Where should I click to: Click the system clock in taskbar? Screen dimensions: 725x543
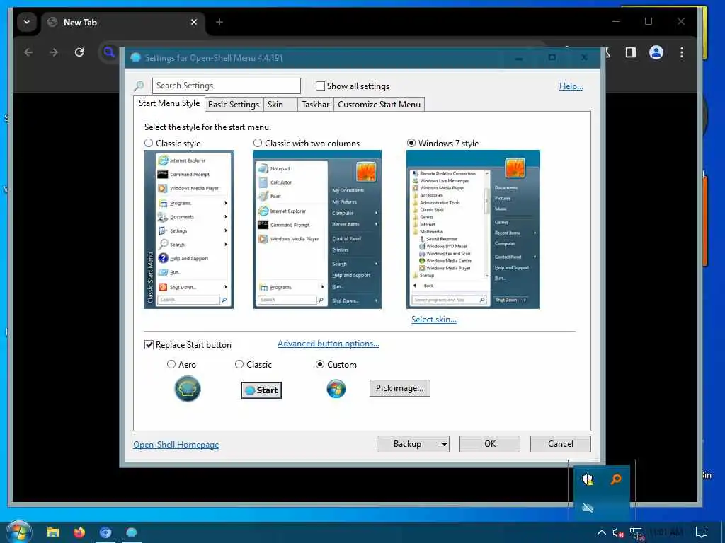pos(666,532)
